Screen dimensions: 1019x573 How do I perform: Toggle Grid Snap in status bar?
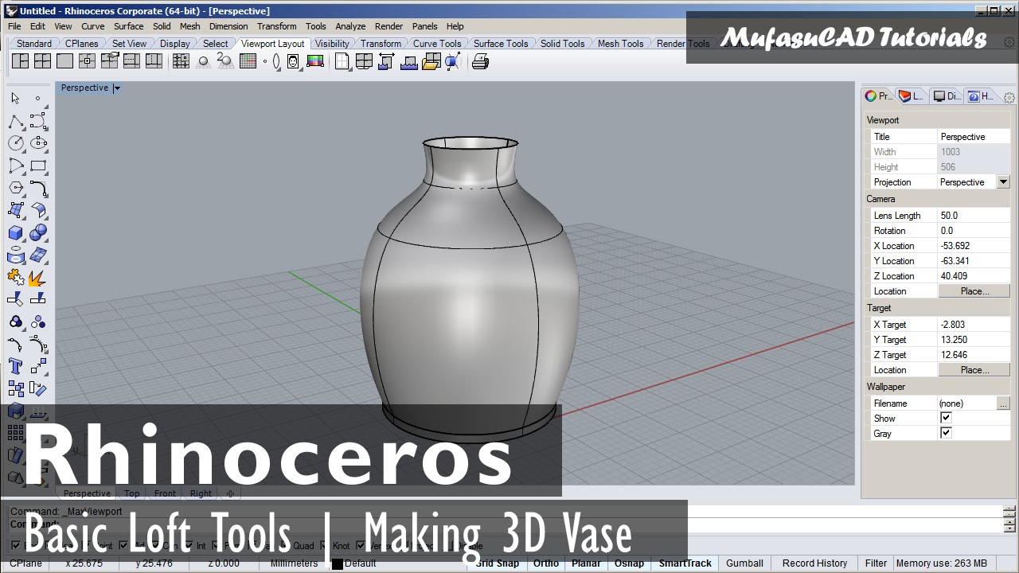(497, 563)
